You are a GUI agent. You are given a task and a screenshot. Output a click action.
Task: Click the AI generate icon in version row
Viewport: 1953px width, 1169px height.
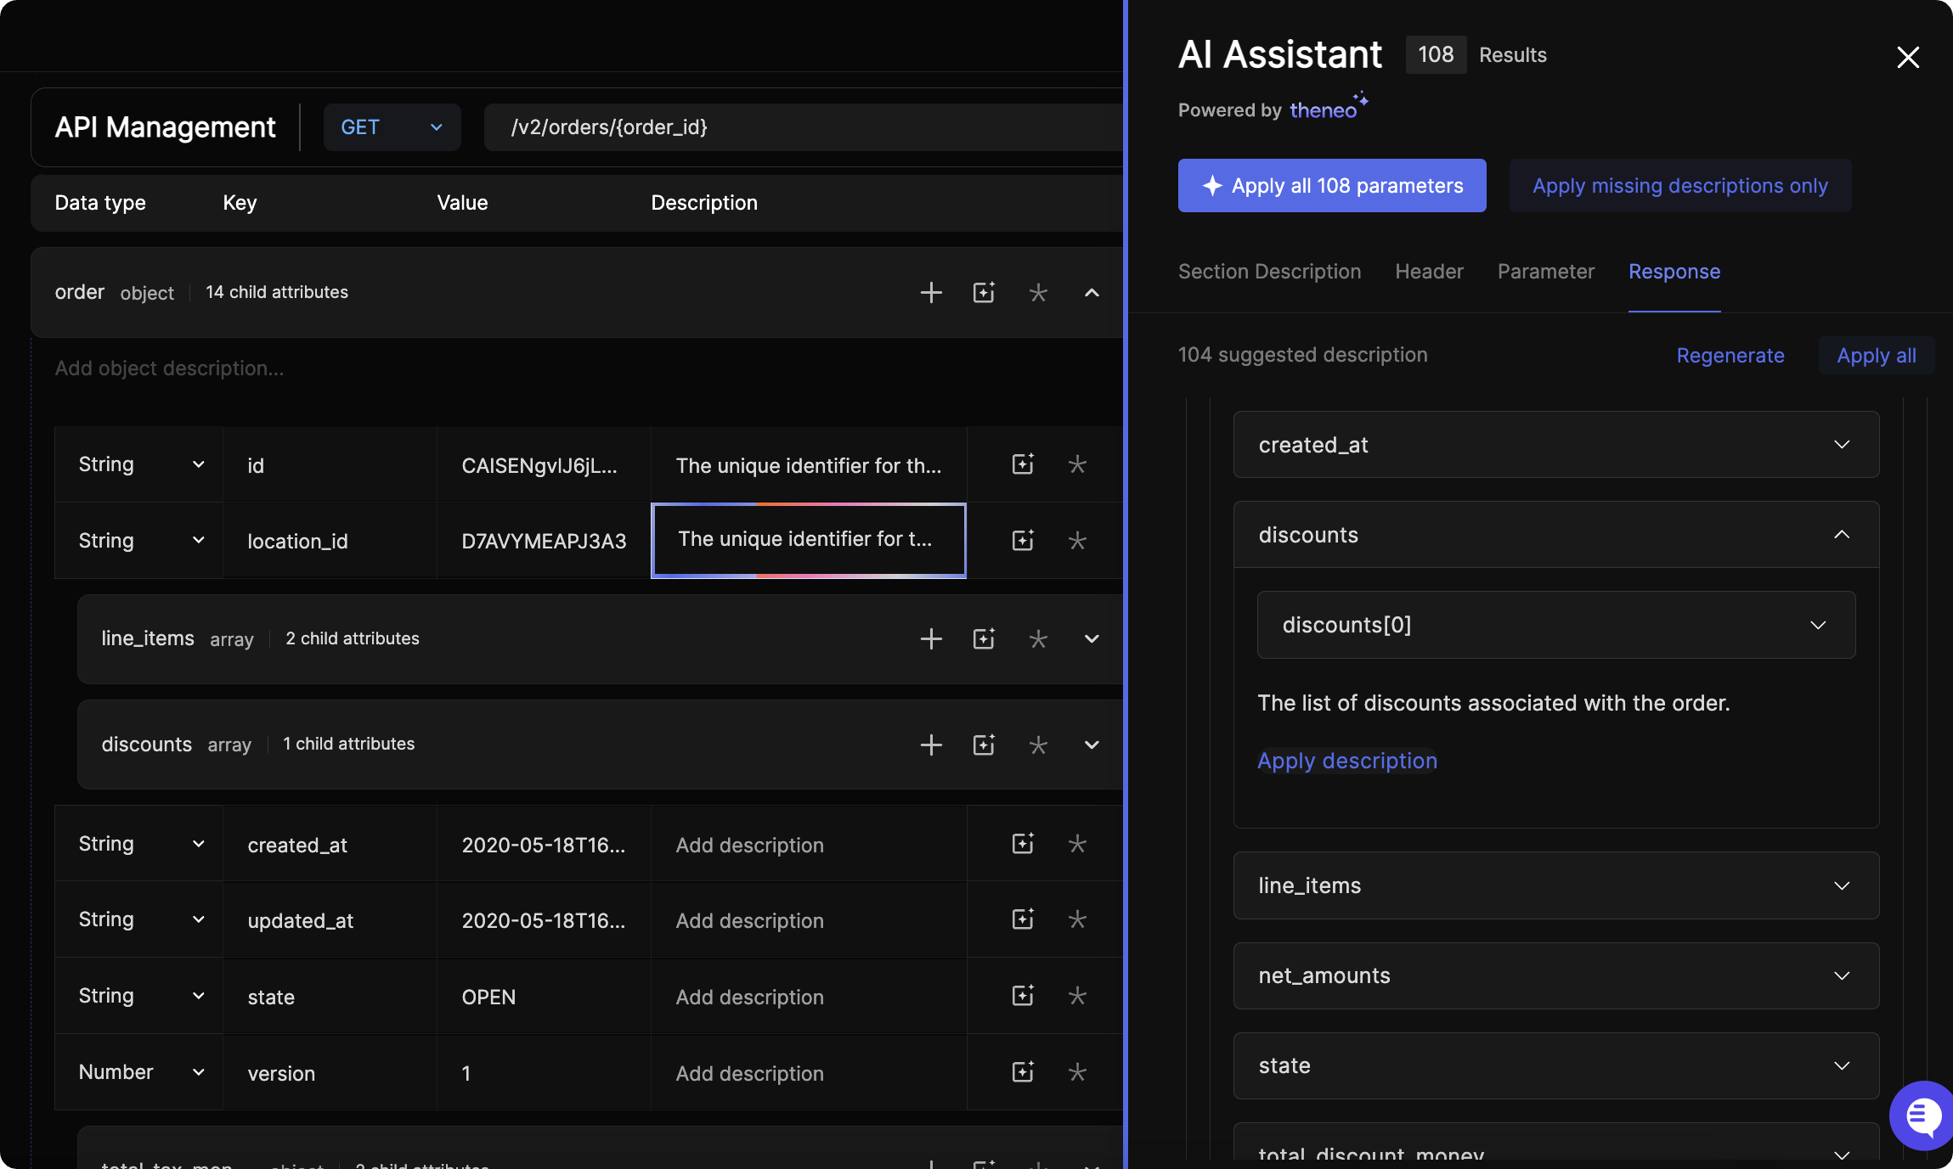tap(1023, 1072)
